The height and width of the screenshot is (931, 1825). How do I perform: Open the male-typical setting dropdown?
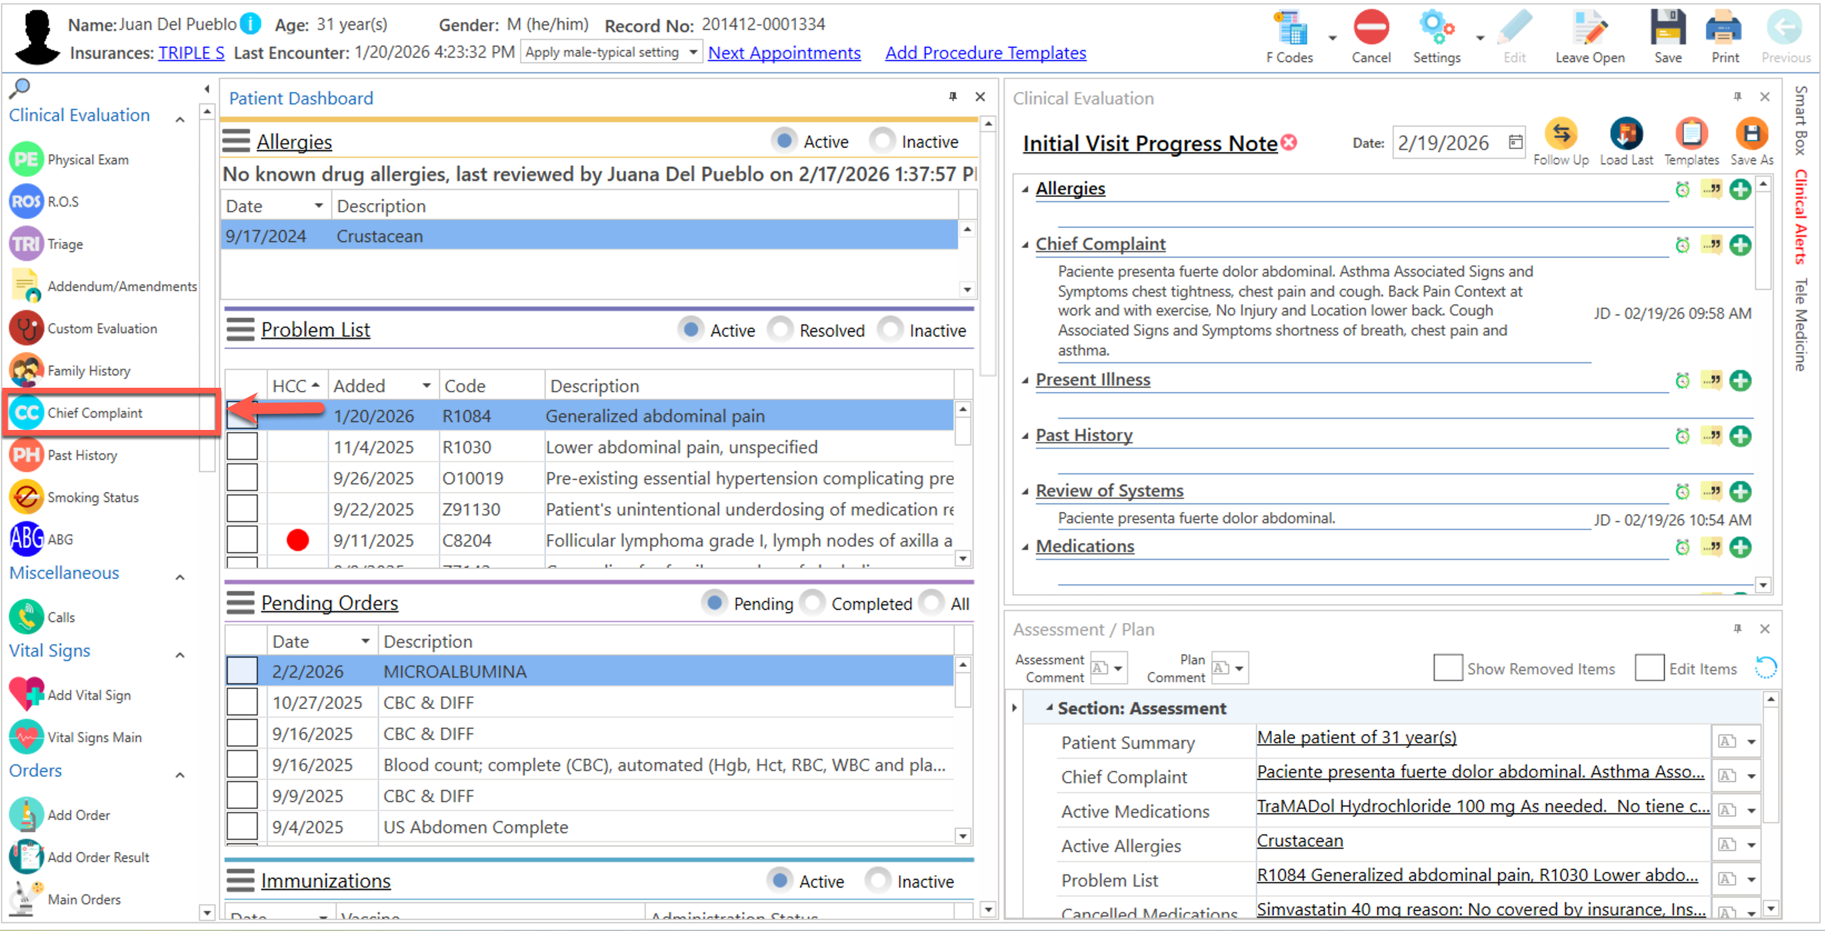pyautogui.click(x=692, y=52)
